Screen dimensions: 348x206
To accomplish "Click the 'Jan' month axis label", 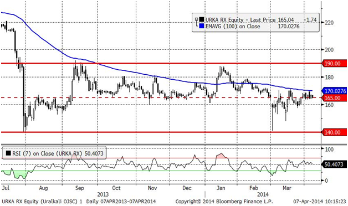I will tap(221, 188).
